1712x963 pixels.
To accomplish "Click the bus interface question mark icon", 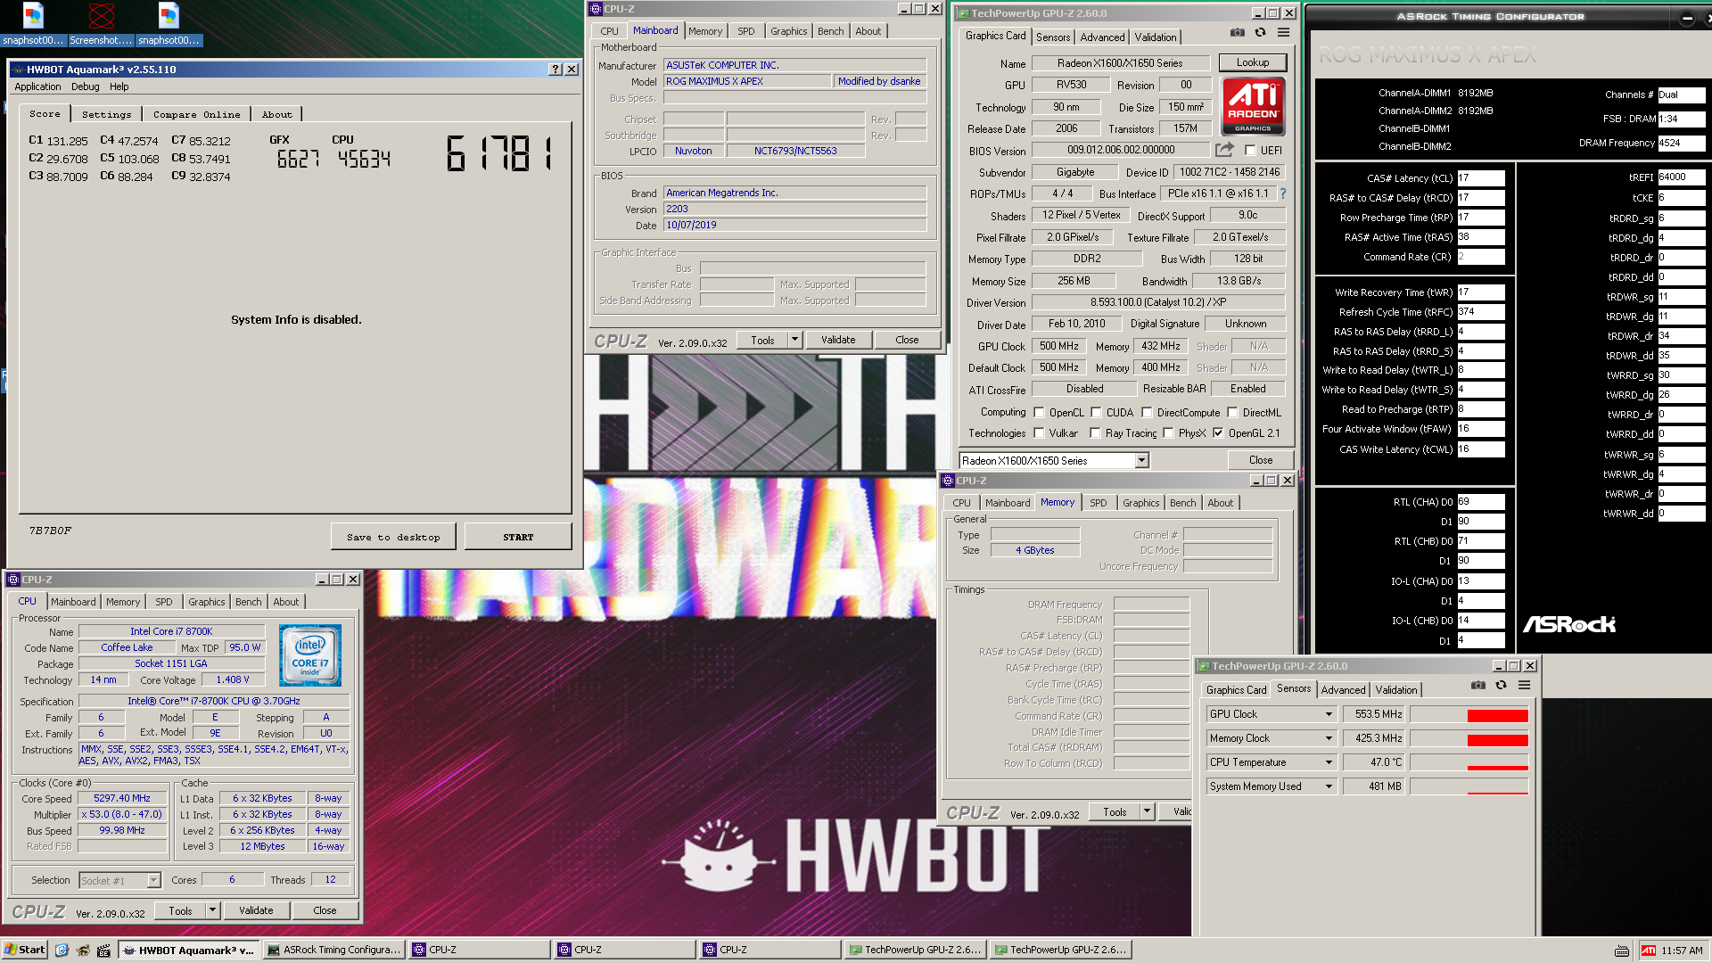I will point(1283,193).
